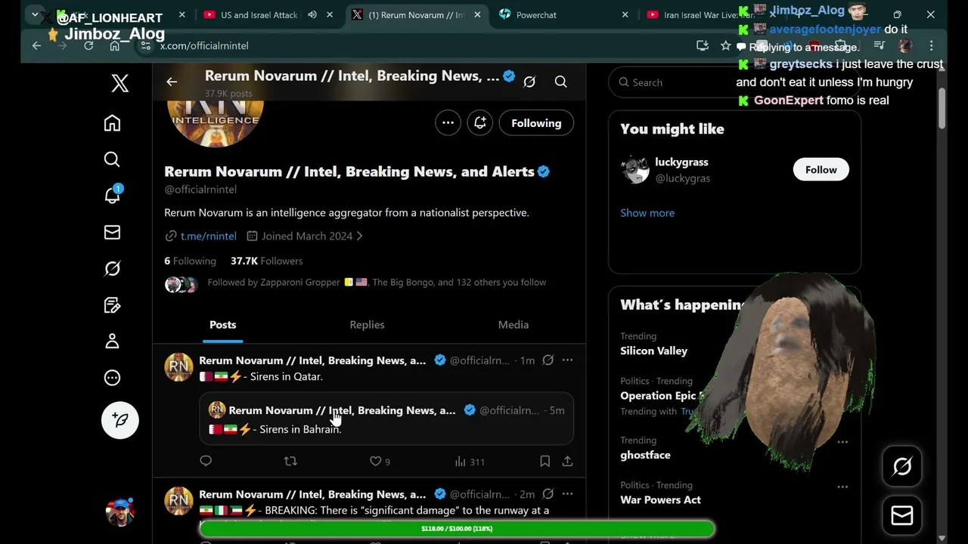Viewport: 968px width, 544px height.
Task: Like the Sirens in Qatar post
Action: coord(380,461)
